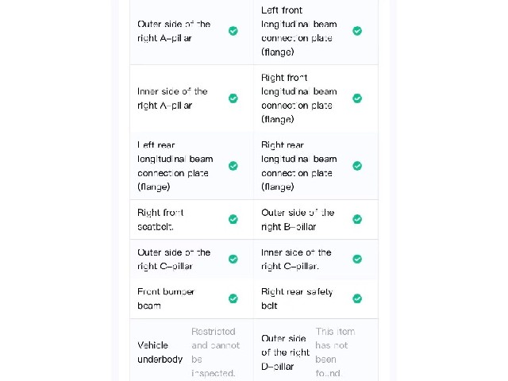Click 'This item has not been found' text

coord(335,352)
